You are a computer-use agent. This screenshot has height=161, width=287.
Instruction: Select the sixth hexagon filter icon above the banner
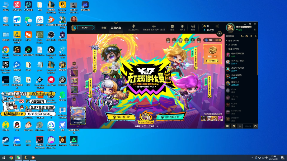(199, 40)
